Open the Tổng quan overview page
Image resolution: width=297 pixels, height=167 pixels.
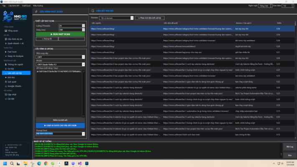tap(13, 30)
